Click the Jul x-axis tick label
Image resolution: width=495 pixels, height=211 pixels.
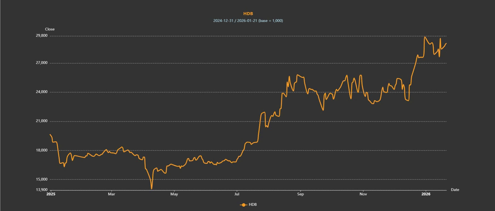pyautogui.click(x=237, y=194)
